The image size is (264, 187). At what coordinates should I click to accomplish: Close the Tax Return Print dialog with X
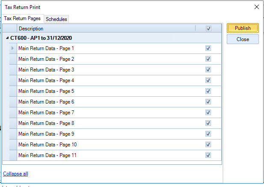click(257, 7)
